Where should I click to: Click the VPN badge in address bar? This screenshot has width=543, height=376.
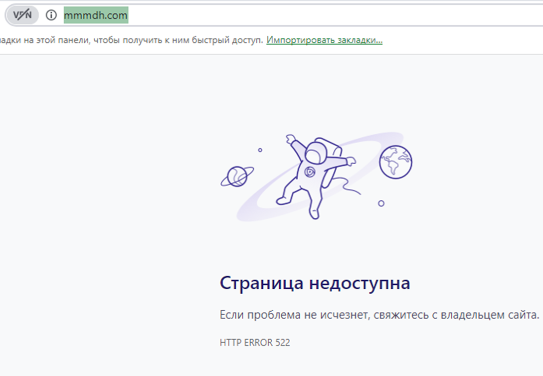(22, 15)
